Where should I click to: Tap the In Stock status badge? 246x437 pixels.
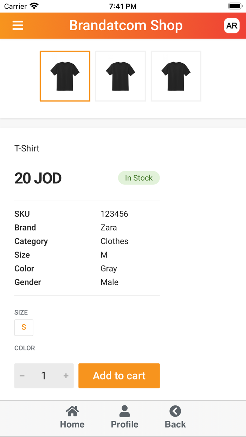point(139,178)
